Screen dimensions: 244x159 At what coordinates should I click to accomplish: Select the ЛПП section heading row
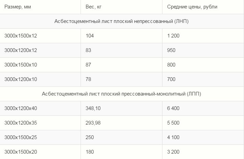pyautogui.click(x=121, y=94)
